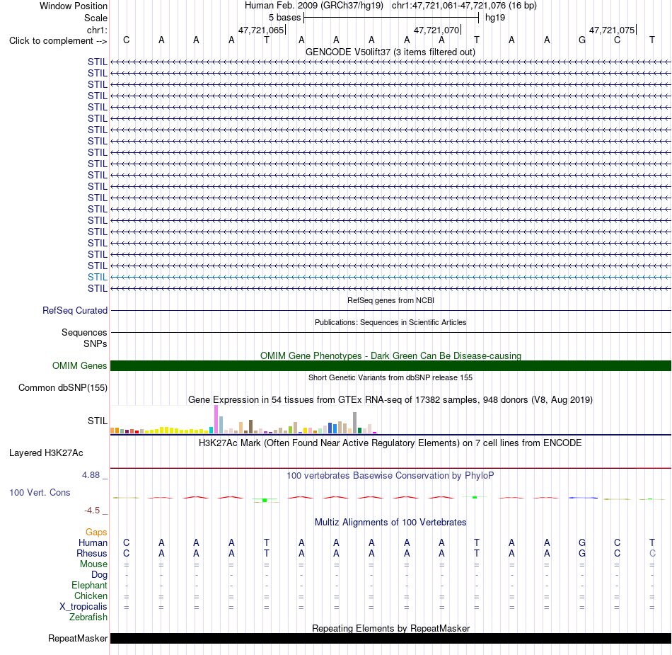Viewport: 672px width, 655px height.
Task: Click the "hg19" assembly label by the scale bar
Action: tap(495, 18)
